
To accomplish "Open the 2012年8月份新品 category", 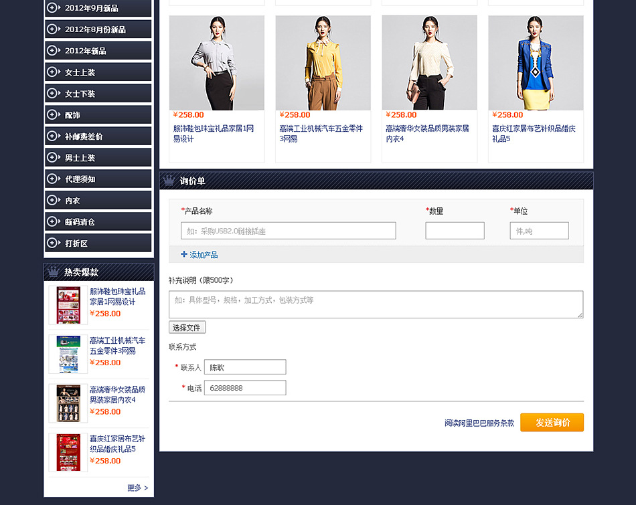I will click(x=98, y=29).
